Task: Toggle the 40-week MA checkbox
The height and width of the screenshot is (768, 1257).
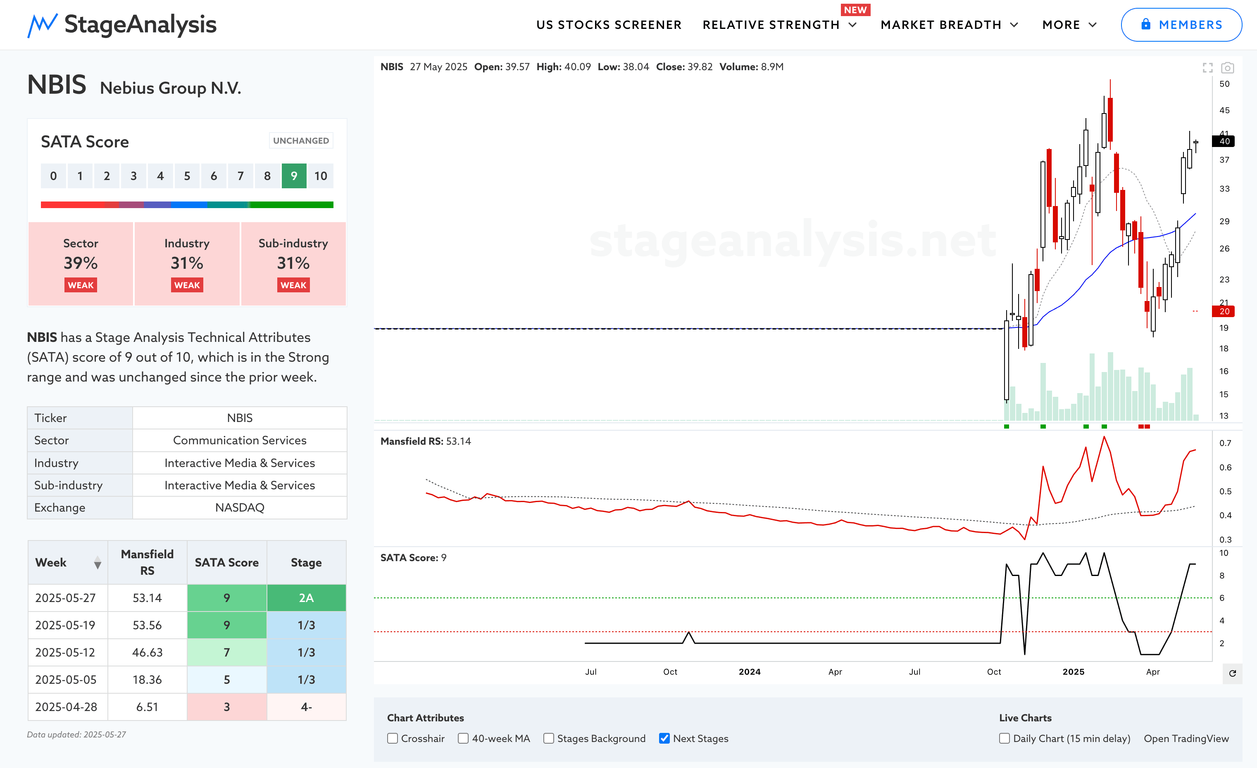Action: point(463,738)
